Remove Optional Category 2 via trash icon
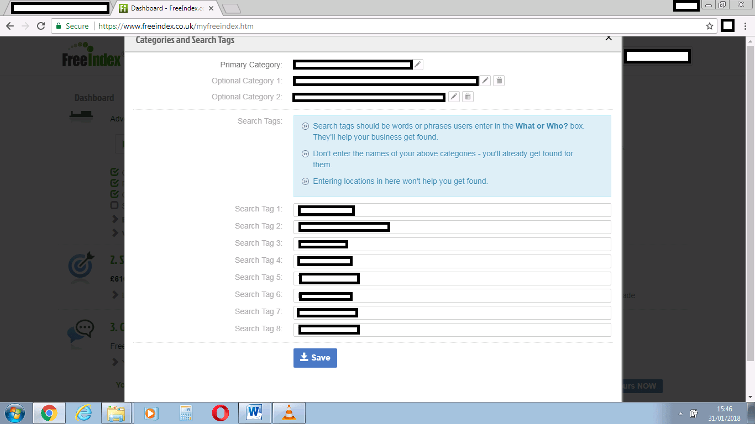 coord(468,97)
